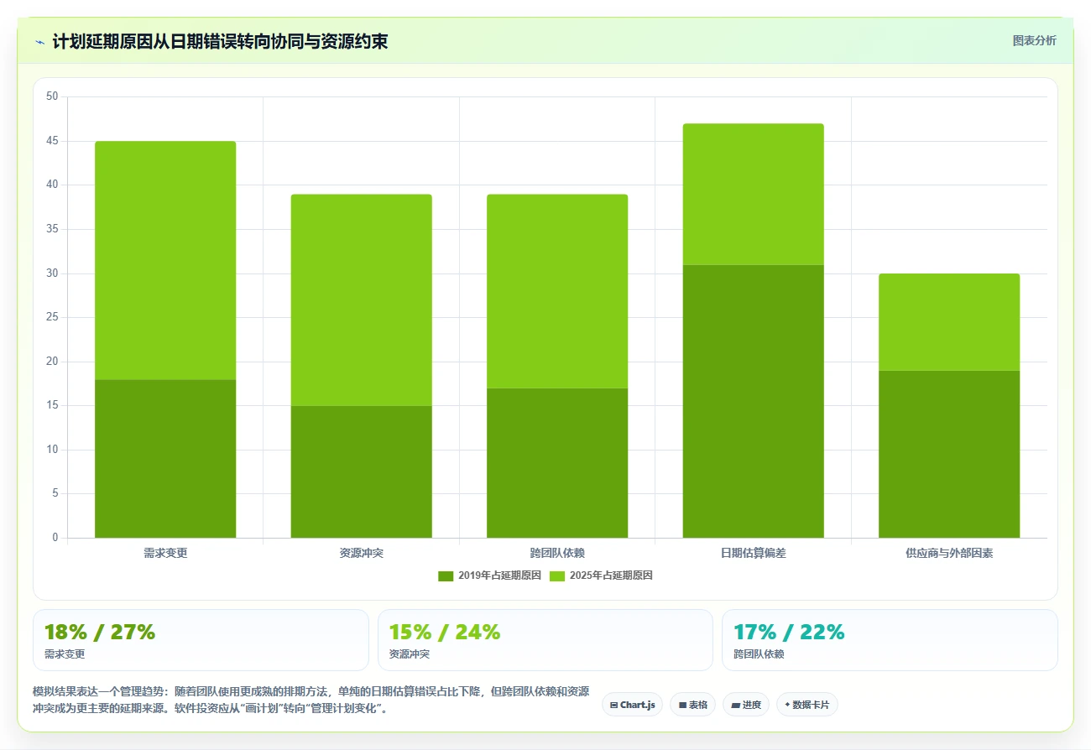The image size is (1091, 750).
Task: Select the 表格 tag chip
Action: 692,705
